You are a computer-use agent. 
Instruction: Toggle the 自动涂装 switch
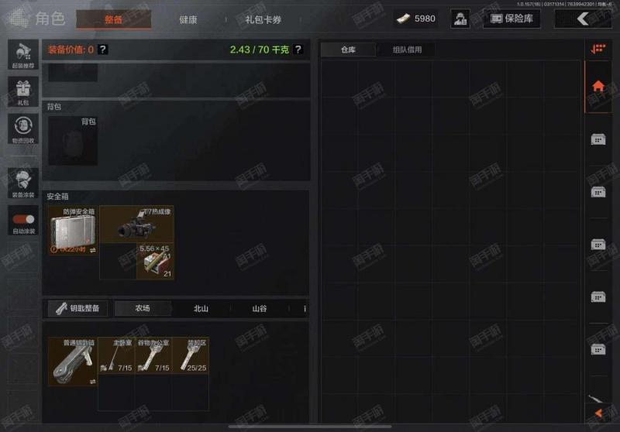point(23,219)
